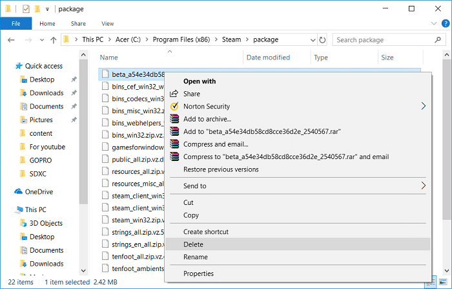The height and width of the screenshot is (289, 452).
Task: Click the refresh button beside the address bar
Action: [322, 40]
